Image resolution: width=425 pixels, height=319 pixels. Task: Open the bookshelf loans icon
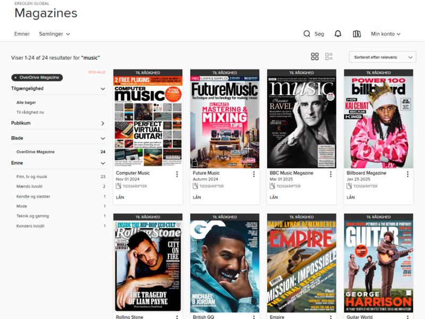point(357,34)
